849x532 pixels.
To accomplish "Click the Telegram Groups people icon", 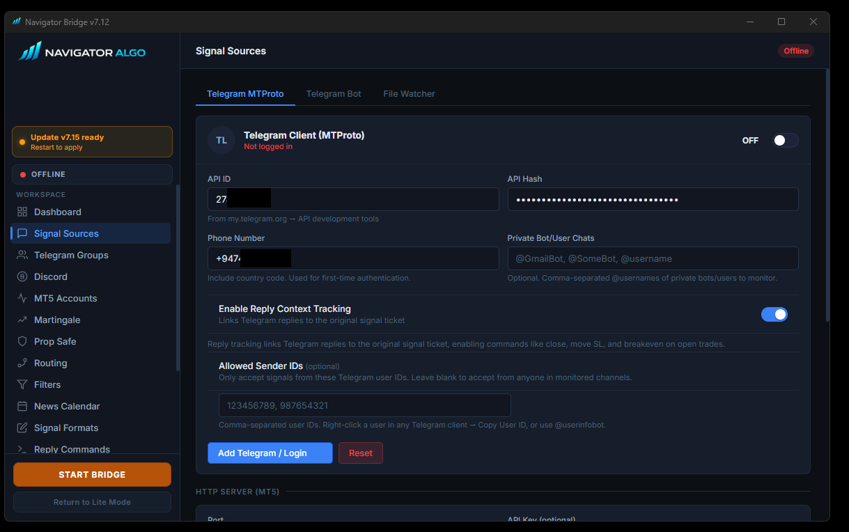I will tap(22, 255).
